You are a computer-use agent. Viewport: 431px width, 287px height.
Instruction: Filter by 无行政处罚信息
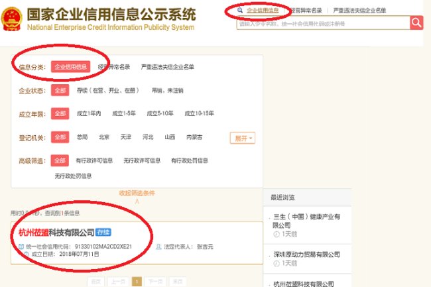(73, 176)
